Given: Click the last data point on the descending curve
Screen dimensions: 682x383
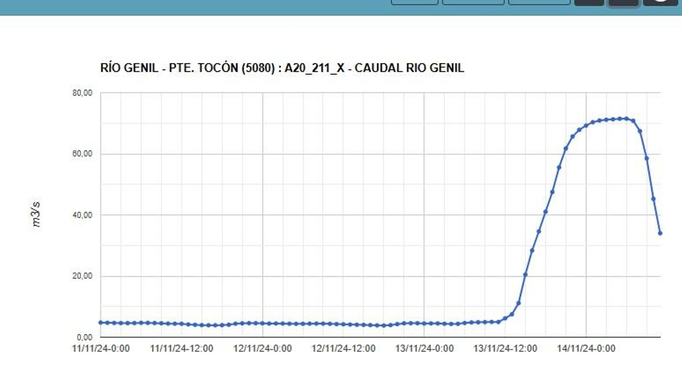Looking at the screenshot, I should (x=660, y=233).
